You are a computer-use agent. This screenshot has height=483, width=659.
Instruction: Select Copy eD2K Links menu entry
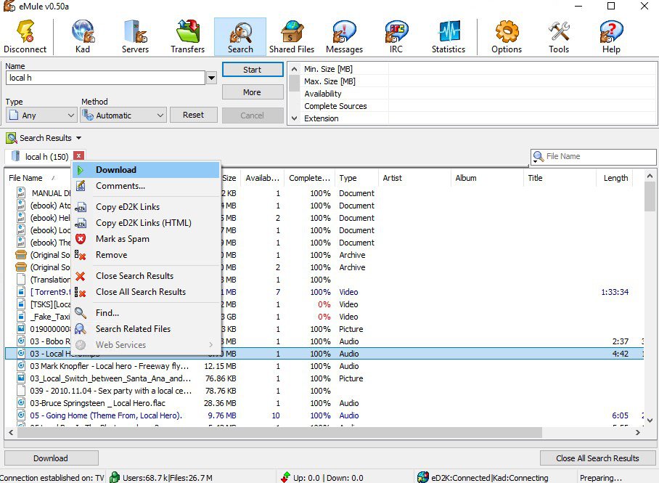click(146, 207)
